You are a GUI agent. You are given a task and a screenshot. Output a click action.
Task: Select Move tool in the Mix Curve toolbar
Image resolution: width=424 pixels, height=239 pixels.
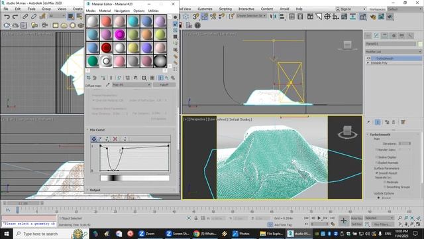93,139
